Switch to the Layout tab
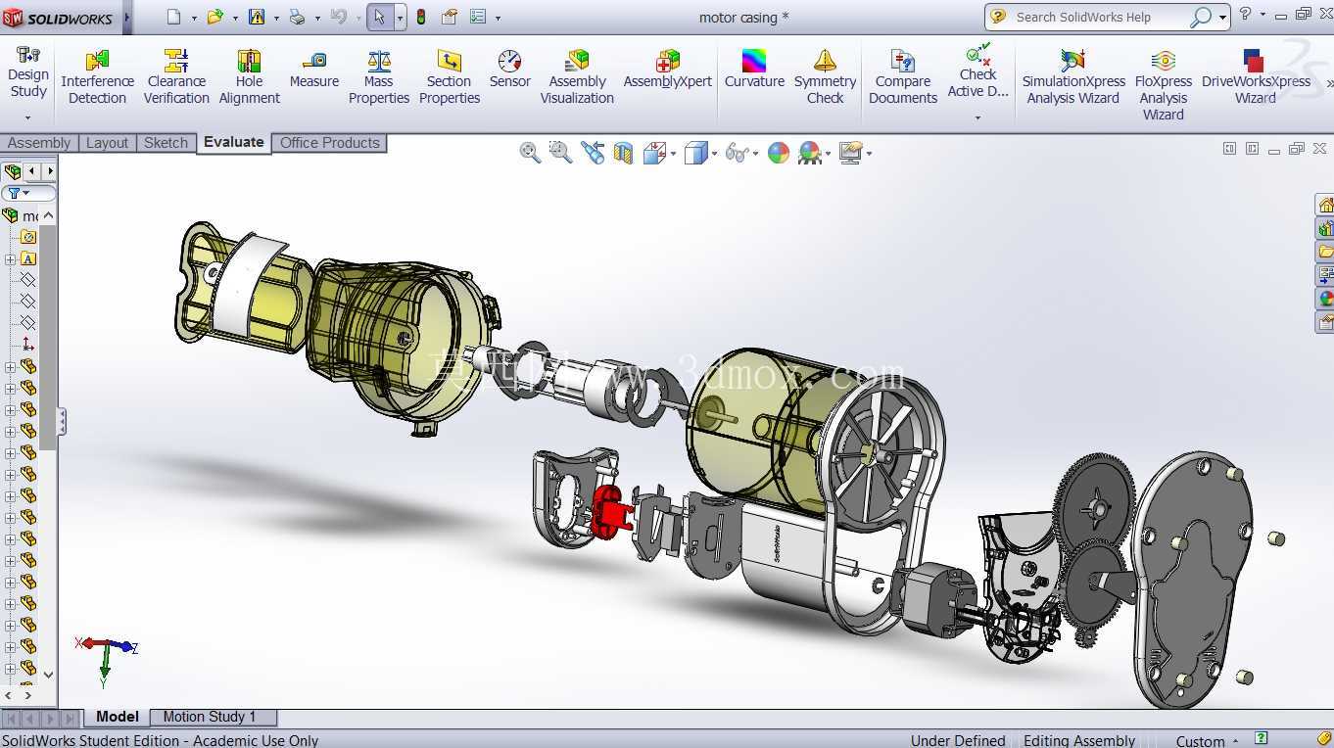1334x748 pixels. click(107, 143)
